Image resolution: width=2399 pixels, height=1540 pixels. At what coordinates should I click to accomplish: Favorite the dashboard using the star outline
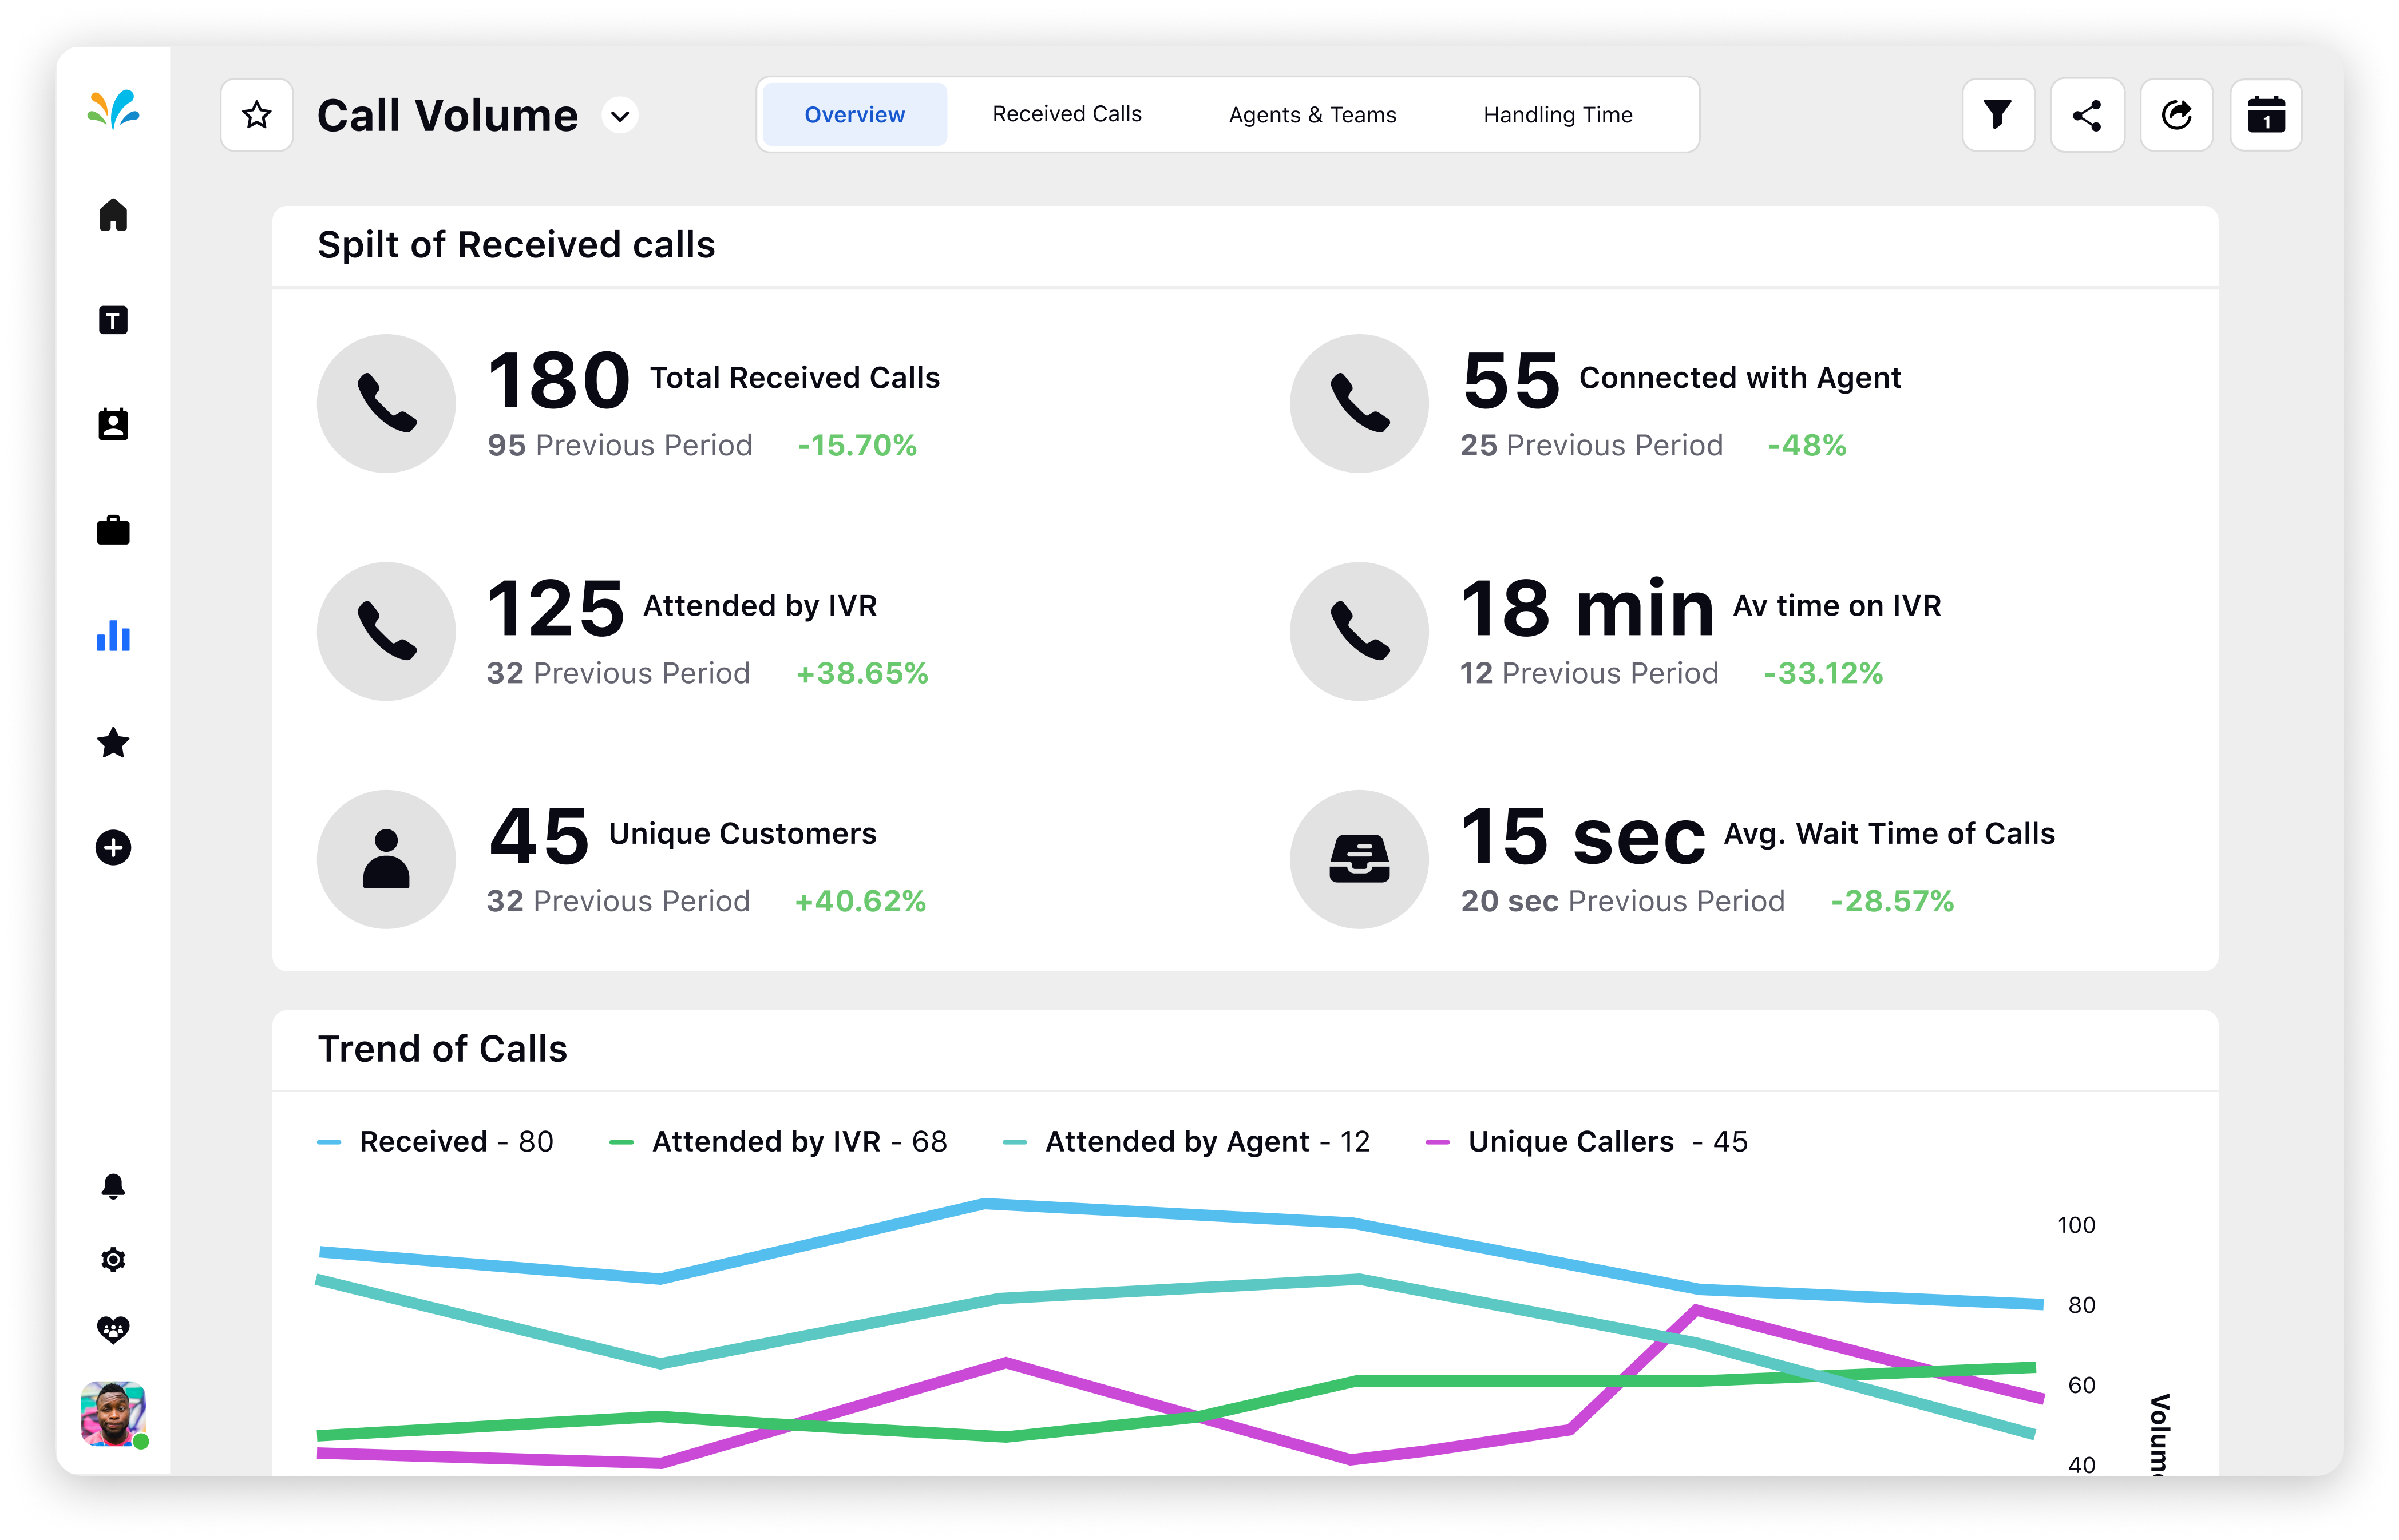256,114
